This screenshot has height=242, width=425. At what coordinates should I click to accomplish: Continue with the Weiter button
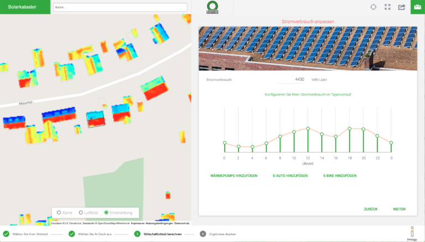pos(399,209)
